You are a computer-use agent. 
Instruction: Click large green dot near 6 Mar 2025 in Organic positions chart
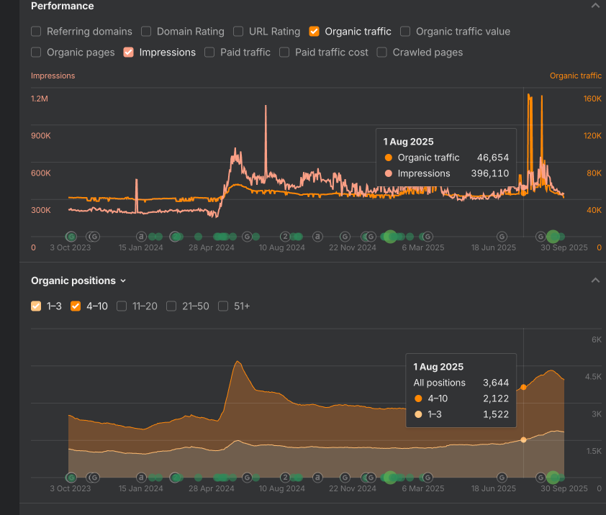pos(390,477)
